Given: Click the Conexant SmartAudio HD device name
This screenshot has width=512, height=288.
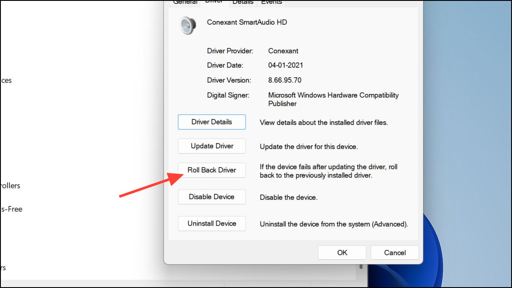Looking at the screenshot, I should [247, 22].
